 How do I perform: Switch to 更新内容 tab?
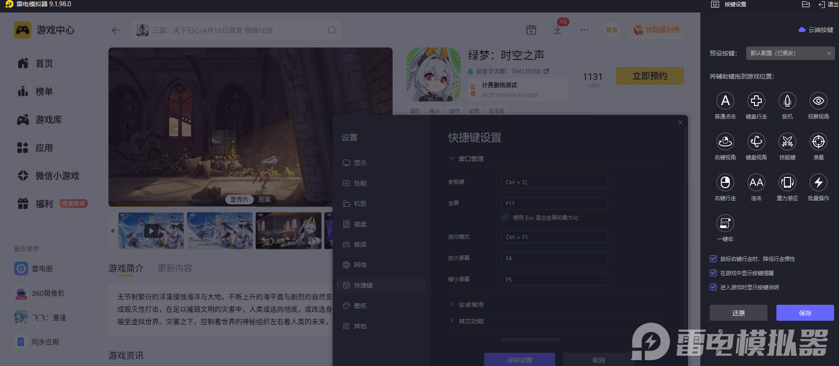(x=175, y=268)
